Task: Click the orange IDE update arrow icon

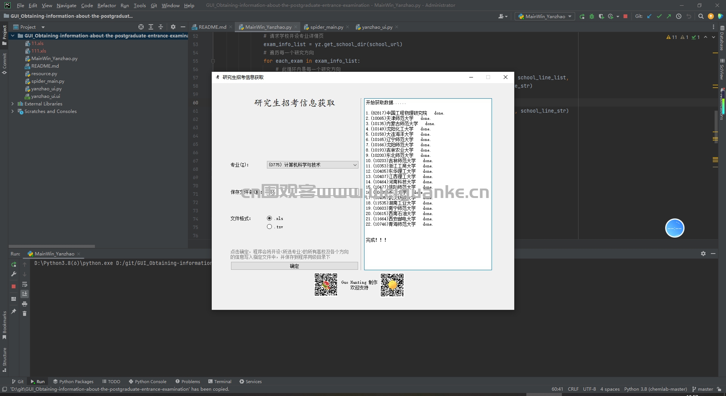Action: [x=711, y=16]
